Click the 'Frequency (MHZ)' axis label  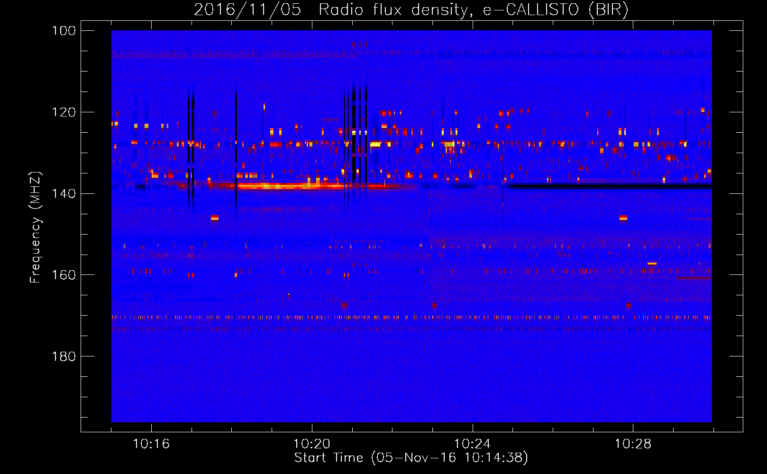pyautogui.click(x=36, y=227)
